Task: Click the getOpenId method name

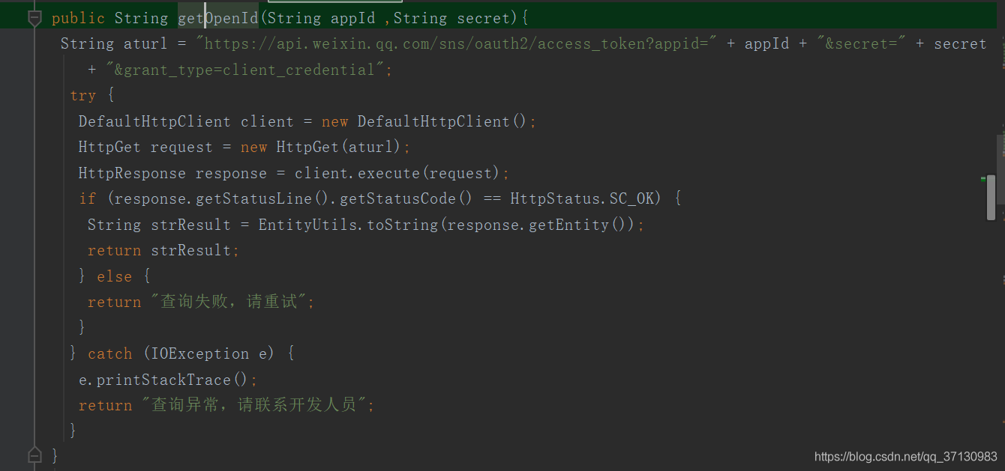Action: pos(217,18)
